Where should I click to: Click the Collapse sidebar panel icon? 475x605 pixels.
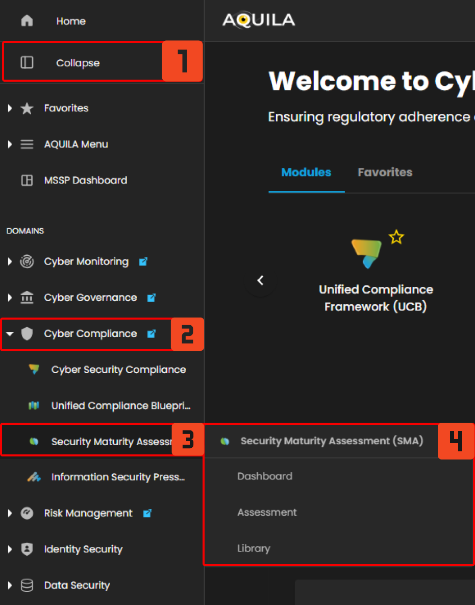(x=27, y=63)
